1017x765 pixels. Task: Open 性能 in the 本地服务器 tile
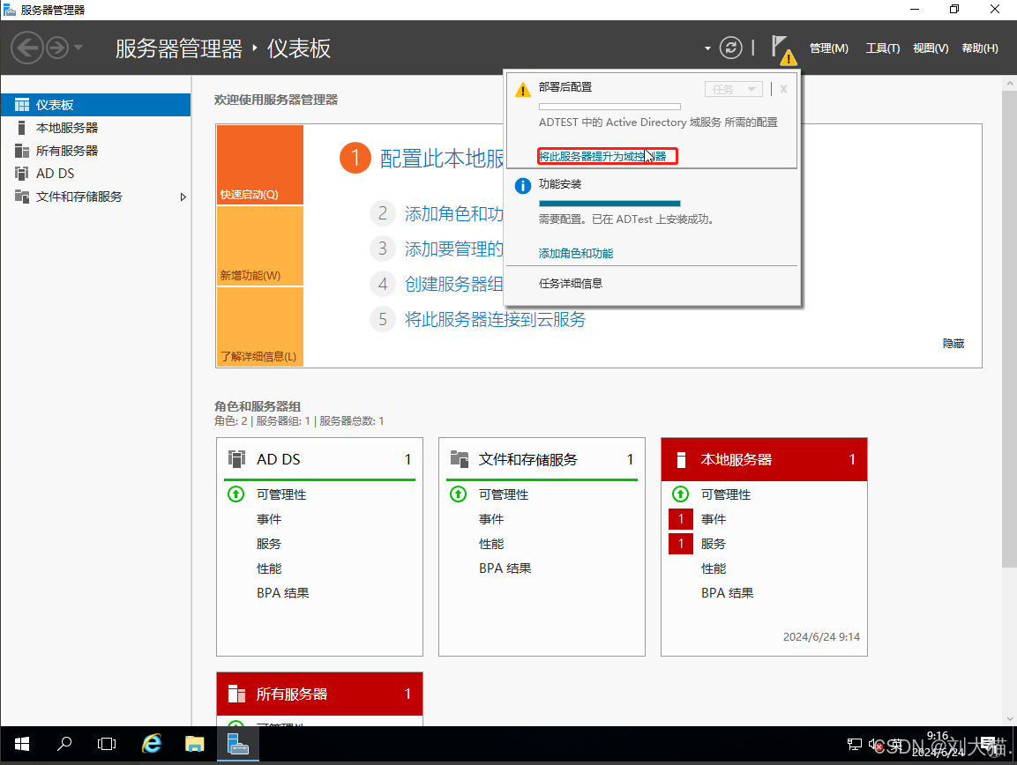[x=714, y=568]
